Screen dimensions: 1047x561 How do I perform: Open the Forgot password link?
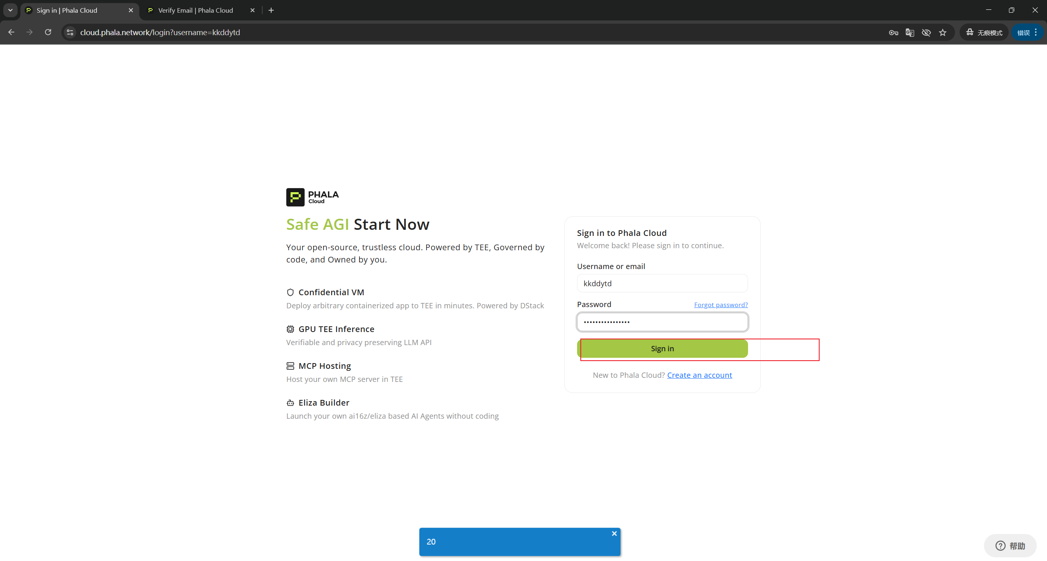[x=721, y=305]
